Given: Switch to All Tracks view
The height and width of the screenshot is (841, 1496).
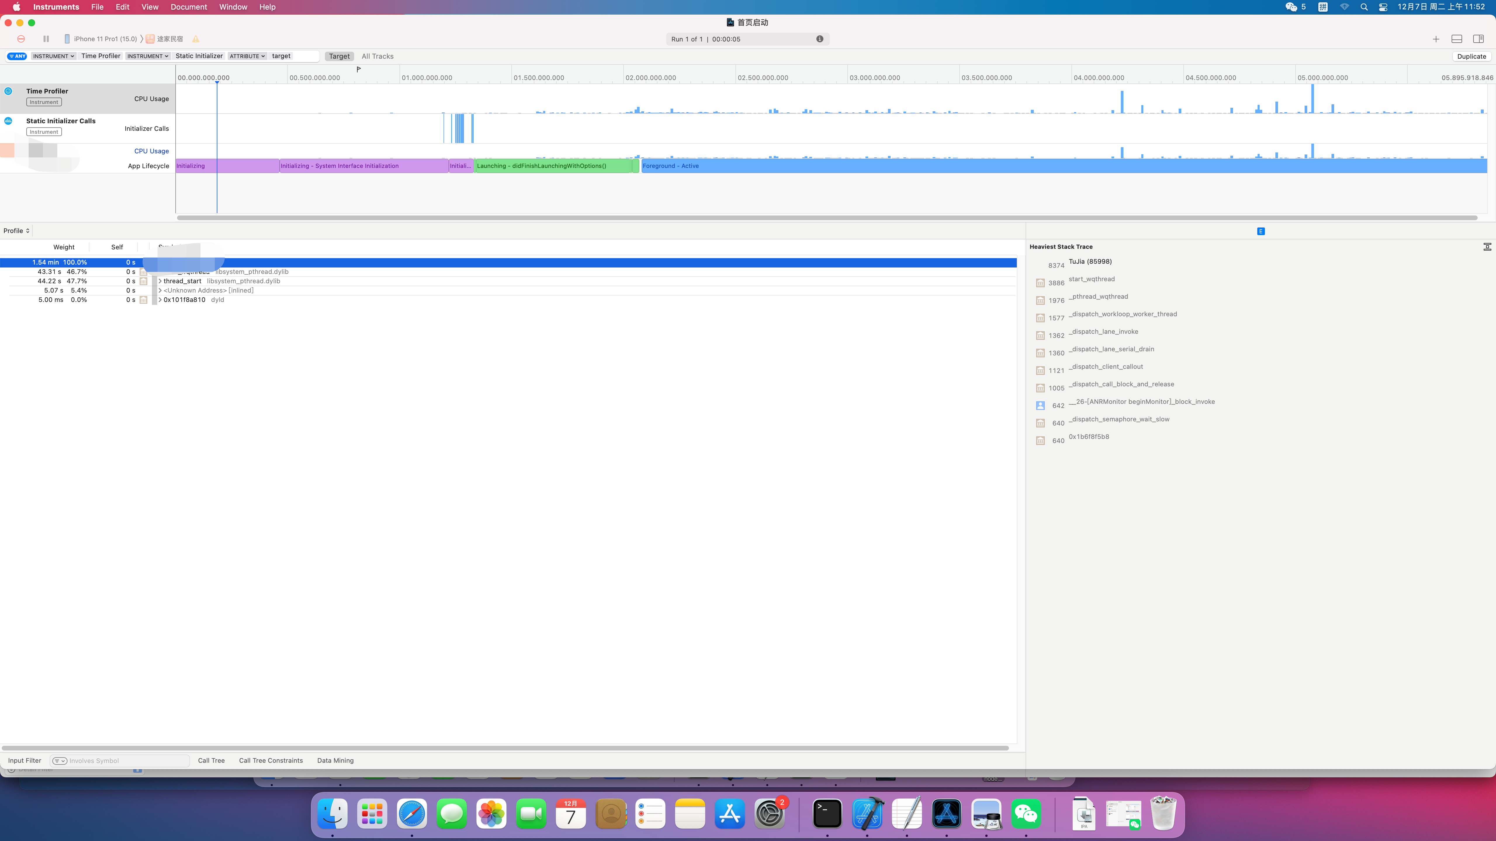Looking at the screenshot, I should click(x=378, y=56).
